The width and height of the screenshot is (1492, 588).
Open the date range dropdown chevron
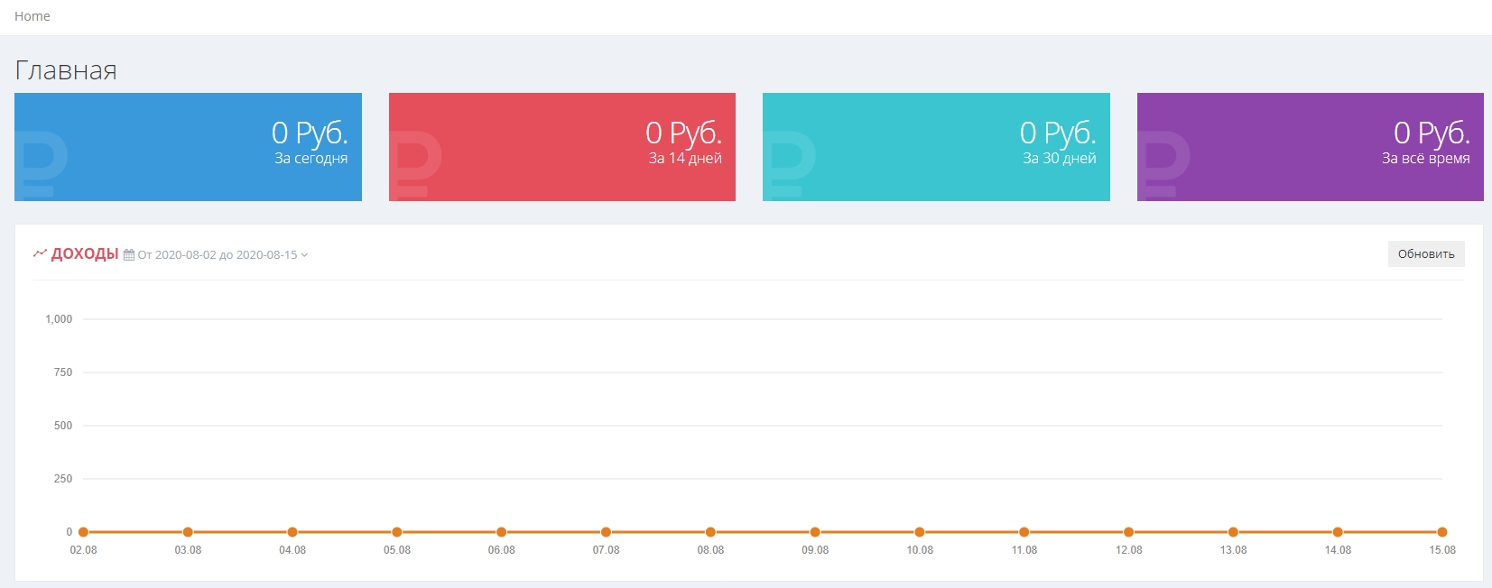click(x=304, y=255)
